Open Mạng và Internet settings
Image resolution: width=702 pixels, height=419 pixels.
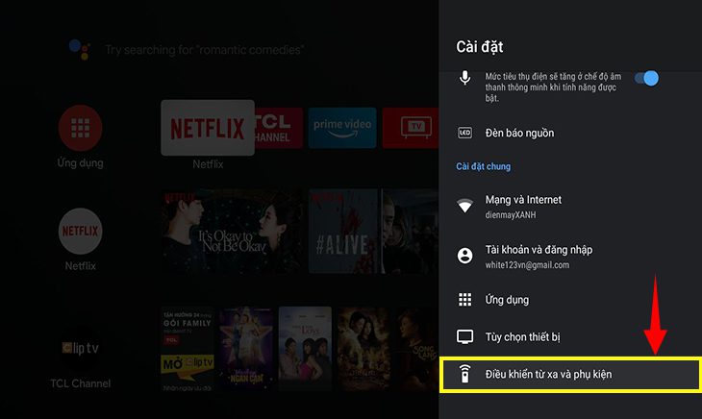pyautogui.click(x=523, y=200)
